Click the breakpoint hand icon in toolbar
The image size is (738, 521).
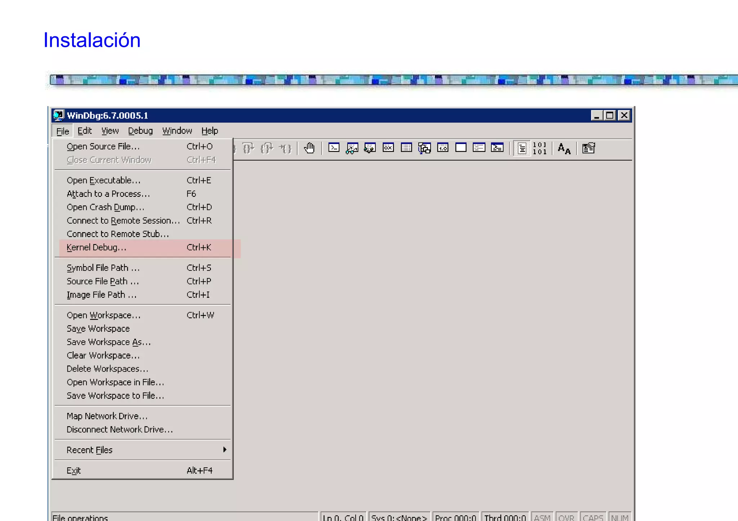point(309,148)
